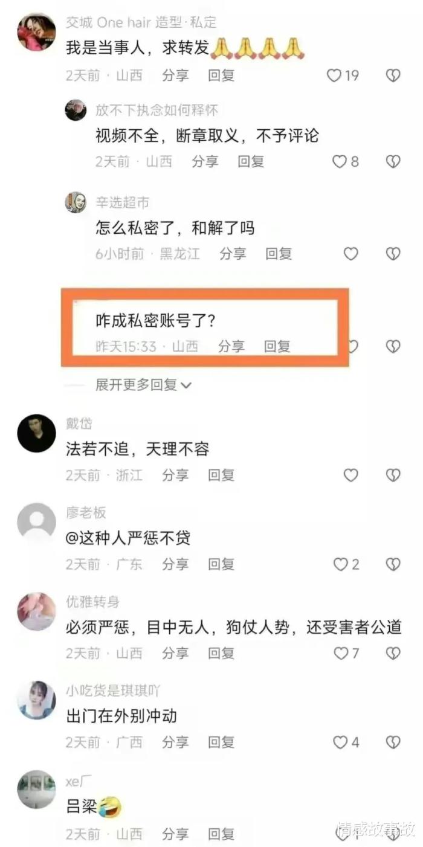Share the 必须严惩，目中无人 comment
Screen dimensions: 423x847
click(175, 653)
